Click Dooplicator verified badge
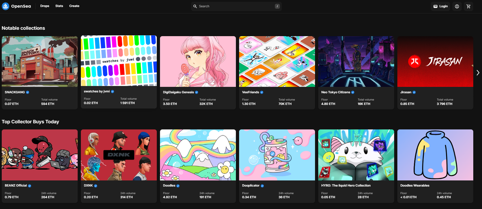This screenshot has height=209, width=482. click(x=263, y=186)
